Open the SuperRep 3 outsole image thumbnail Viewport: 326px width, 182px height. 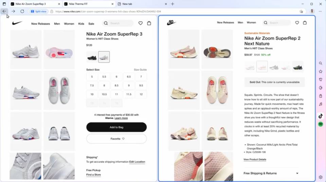pyautogui.click(x=59, y=49)
